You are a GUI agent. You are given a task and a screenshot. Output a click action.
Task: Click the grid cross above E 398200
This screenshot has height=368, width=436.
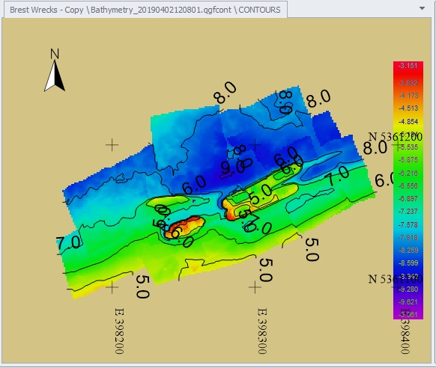click(x=112, y=287)
